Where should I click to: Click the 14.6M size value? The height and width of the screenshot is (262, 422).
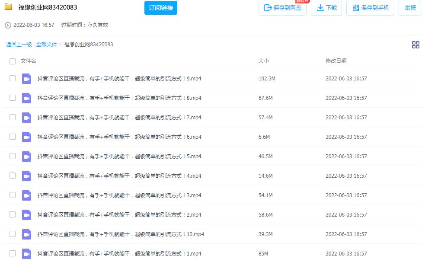(265, 176)
